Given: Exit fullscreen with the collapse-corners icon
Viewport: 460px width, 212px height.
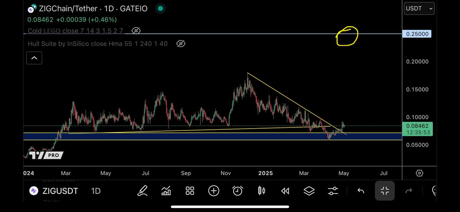Looking at the screenshot, I should 385,191.
